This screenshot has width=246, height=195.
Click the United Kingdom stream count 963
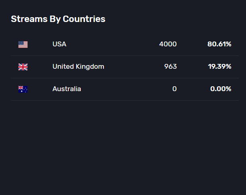(171, 67)
